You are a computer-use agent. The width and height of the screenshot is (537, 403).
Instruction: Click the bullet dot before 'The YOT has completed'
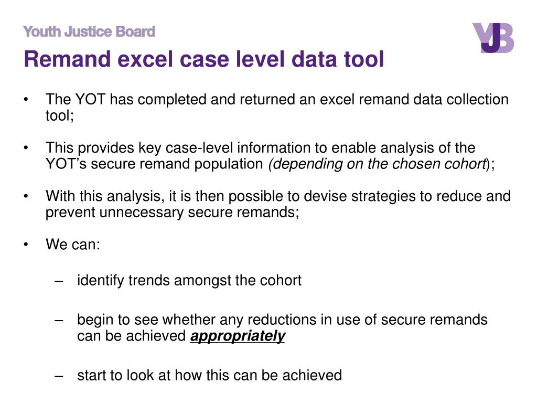click(26, 100)
